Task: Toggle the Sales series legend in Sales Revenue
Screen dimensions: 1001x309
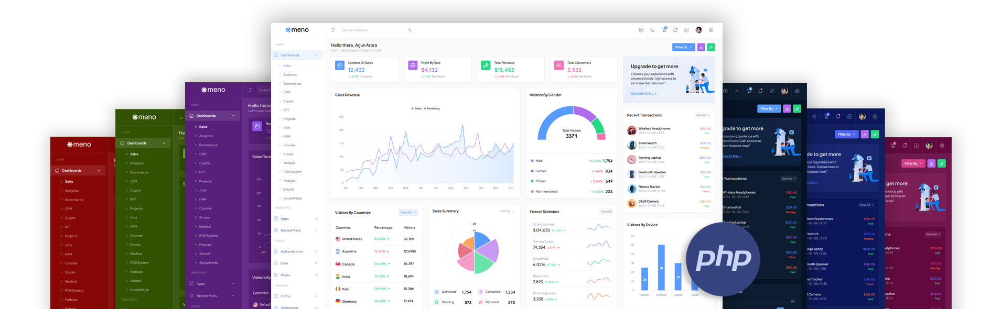Action: [x=416, y=108]
